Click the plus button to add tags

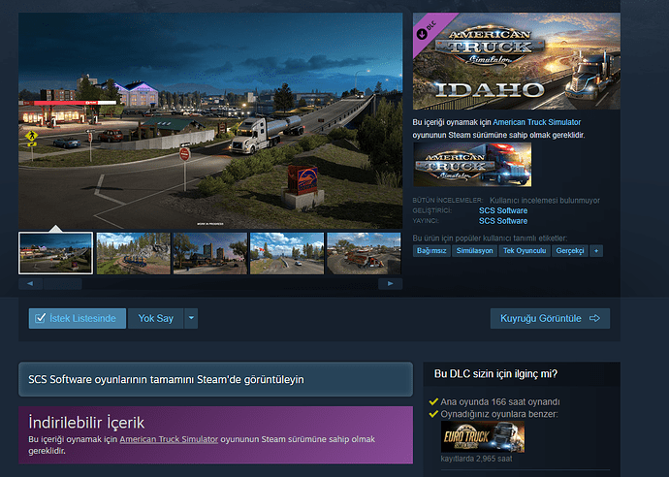pos(596,251)
